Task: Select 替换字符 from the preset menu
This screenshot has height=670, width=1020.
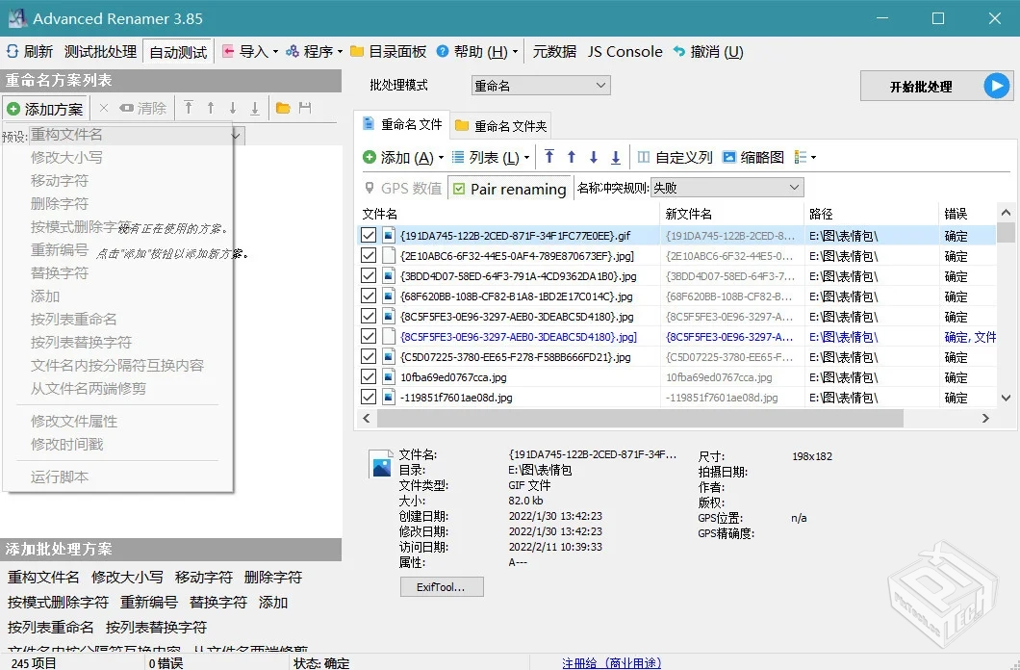Action: pos(60,272)
